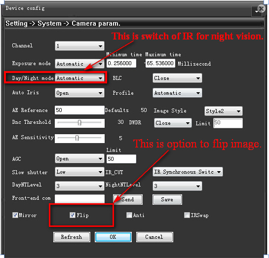The width and height of the screenshot is (269, 258).
Task: Click the Front-end com text field
Action: click(79, 199)
